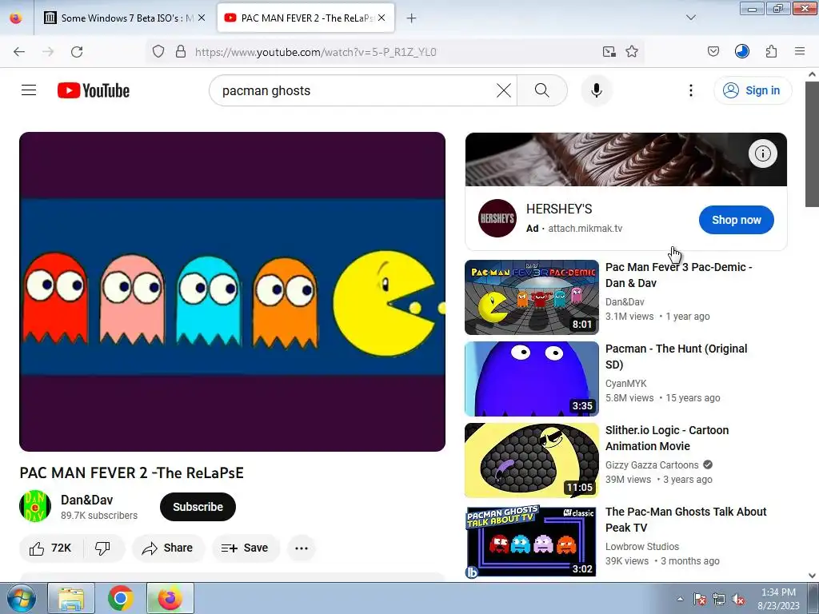Open YouTube settings three-dot menu
The height and width of the screenshot is (614, 819).
(690, 90)
